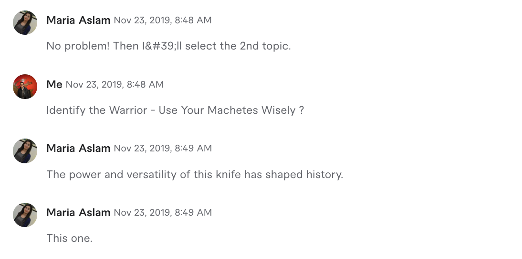The image size is (522, 259).
Task: Click the 'power and versatility of this knife' message
Action: tap(195, 174)
